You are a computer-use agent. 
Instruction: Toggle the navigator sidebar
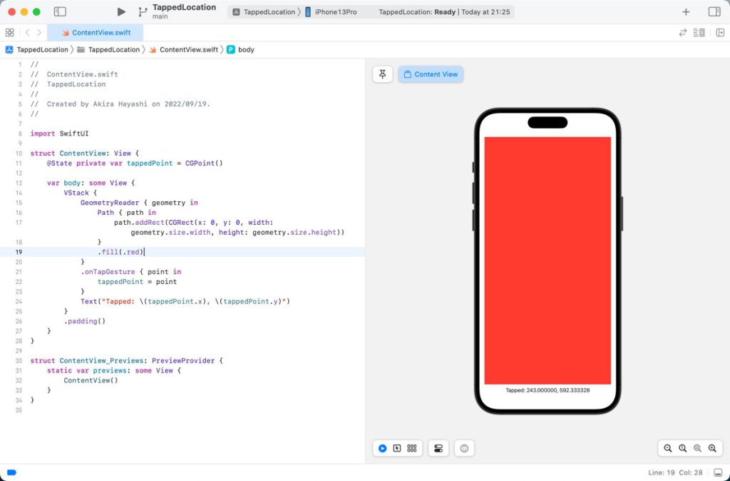[x=60, y=11]
